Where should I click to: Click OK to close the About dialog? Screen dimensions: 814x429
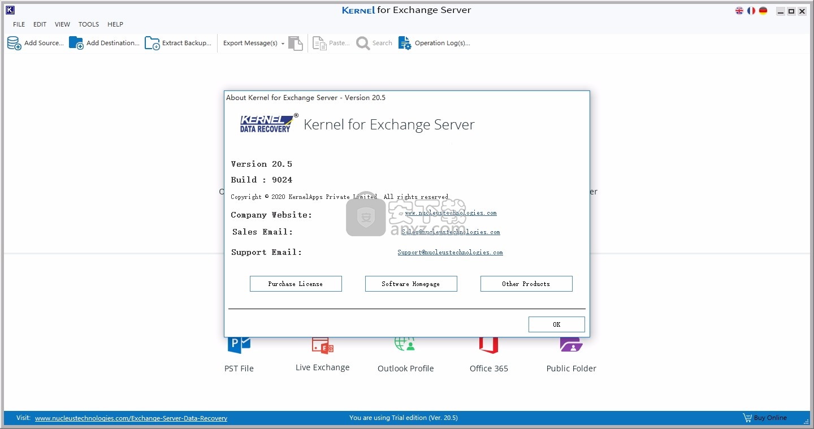[x=557, y=324]
